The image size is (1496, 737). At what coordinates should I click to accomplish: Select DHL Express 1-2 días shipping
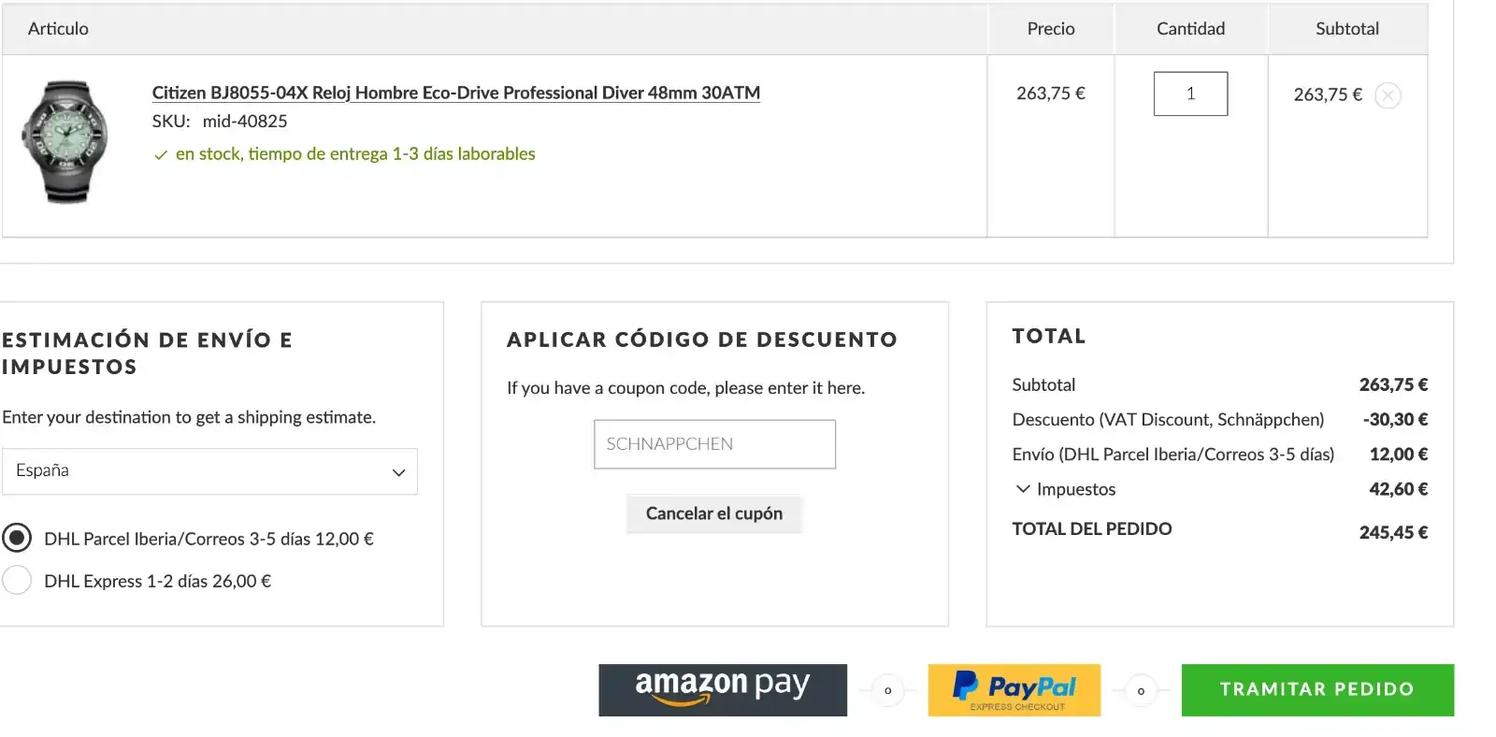click(x=17, y=580)
